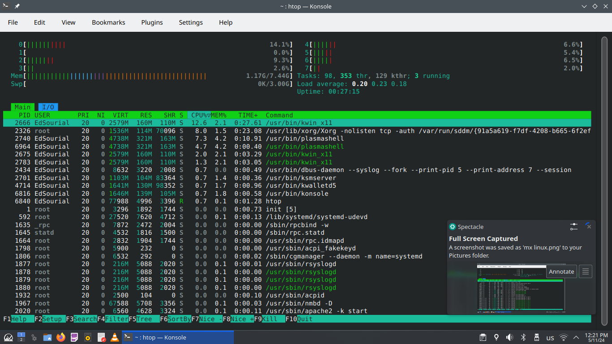The image size is (612, 344).
Task: Switch to virtual desktop 1 in pager
Action: click(x=21, y=335)
